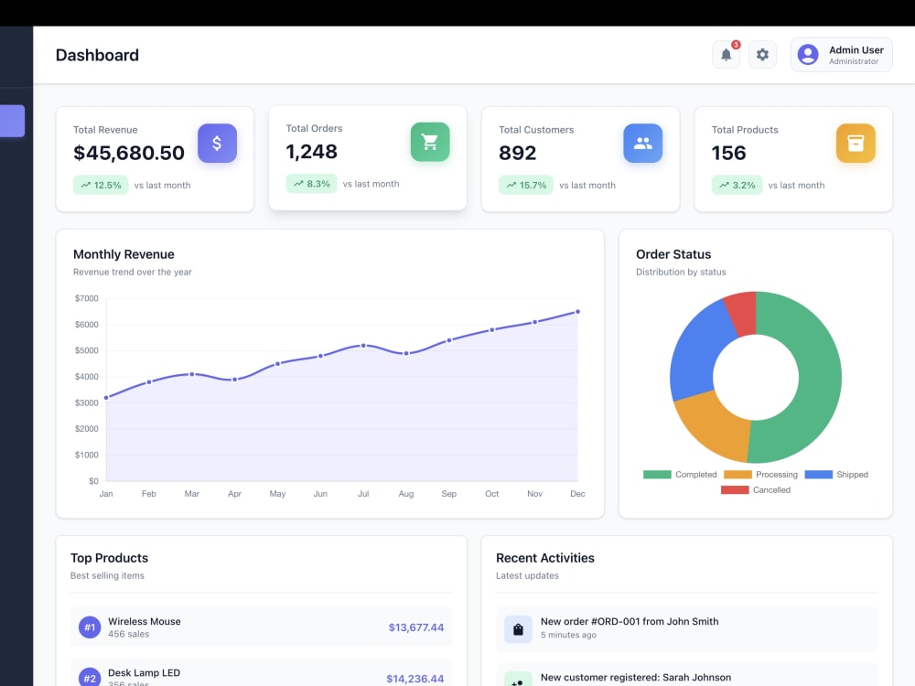Select the Desk Lamp LED product name
The image size is (915, 686).
(x=145, y=672)
